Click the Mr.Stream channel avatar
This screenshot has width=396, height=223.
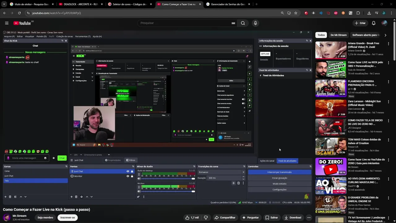[x=6, y=217]
